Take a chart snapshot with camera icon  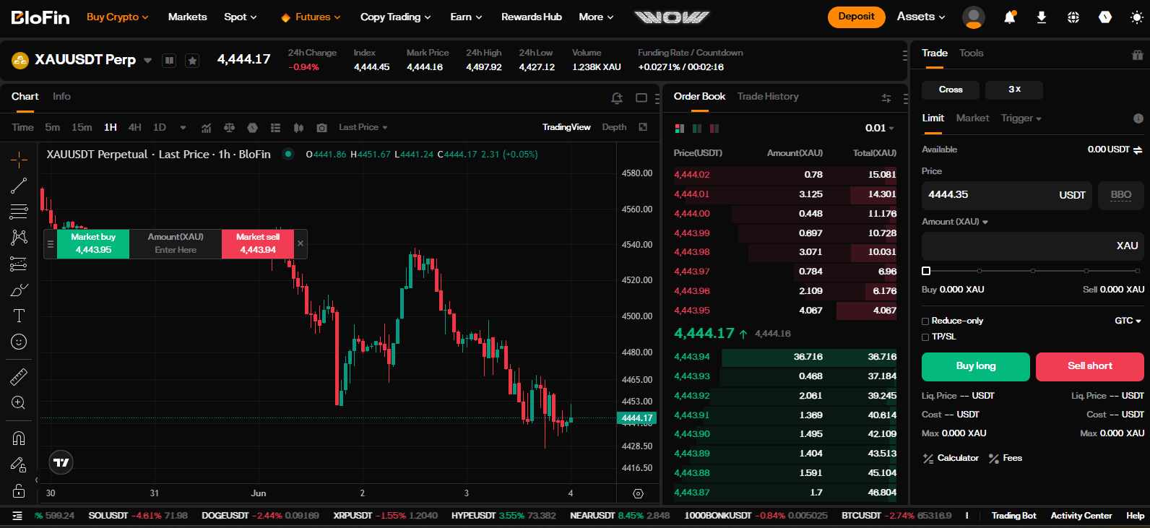tap(321, 128)
